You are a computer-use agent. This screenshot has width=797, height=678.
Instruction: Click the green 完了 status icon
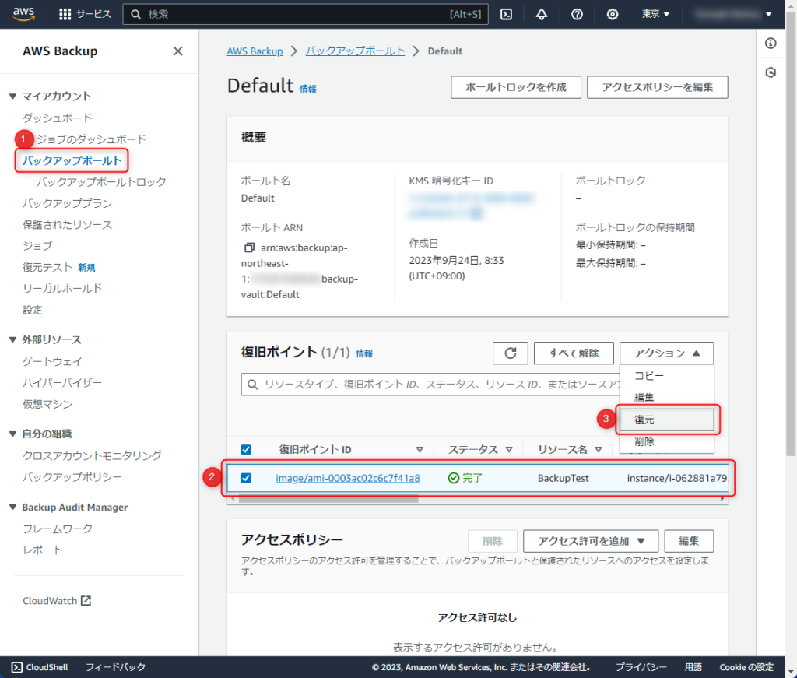tap(454, 478)
